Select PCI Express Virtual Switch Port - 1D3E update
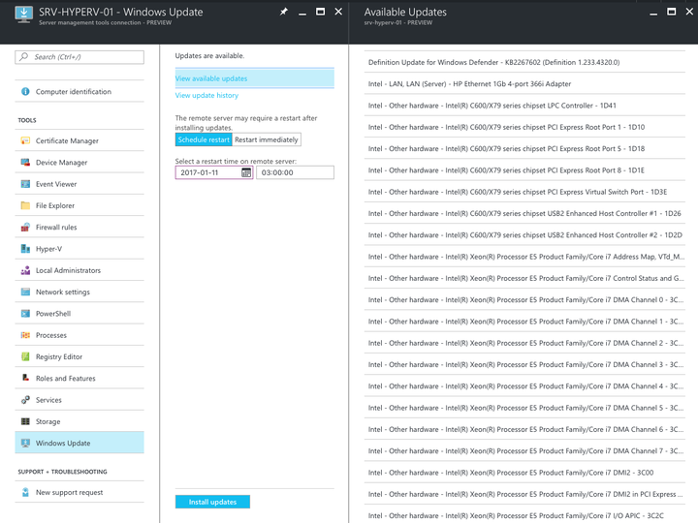The image size is (698, 523). tap(524, 192)
